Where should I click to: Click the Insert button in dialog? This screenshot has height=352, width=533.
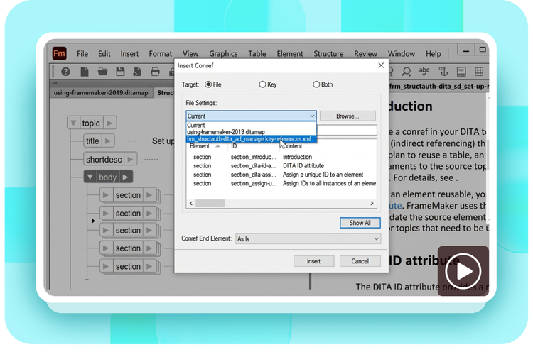click(313, 261)
